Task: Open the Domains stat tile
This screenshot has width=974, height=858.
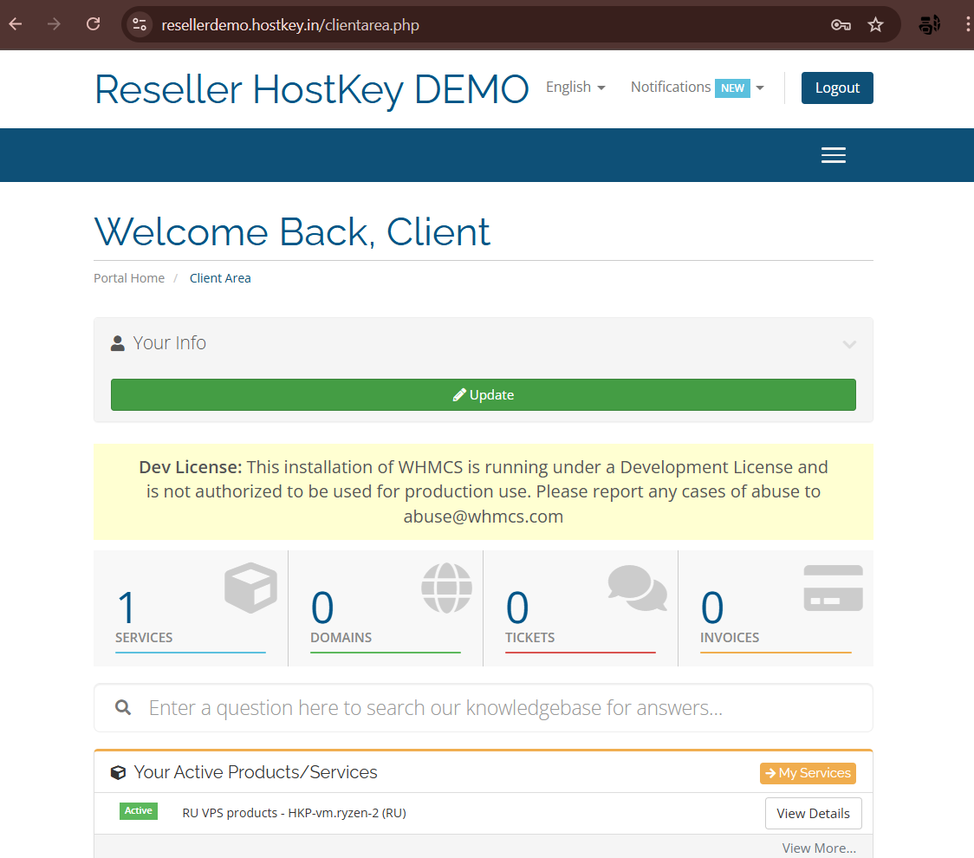Action: pyautogui.click(x=386, y=608)
